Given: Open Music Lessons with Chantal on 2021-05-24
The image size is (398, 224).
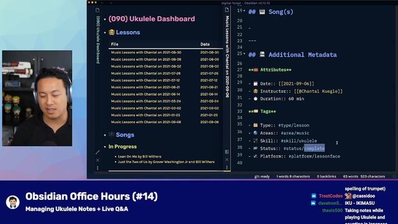Looking at the screenshot, I should pos(146,101).
